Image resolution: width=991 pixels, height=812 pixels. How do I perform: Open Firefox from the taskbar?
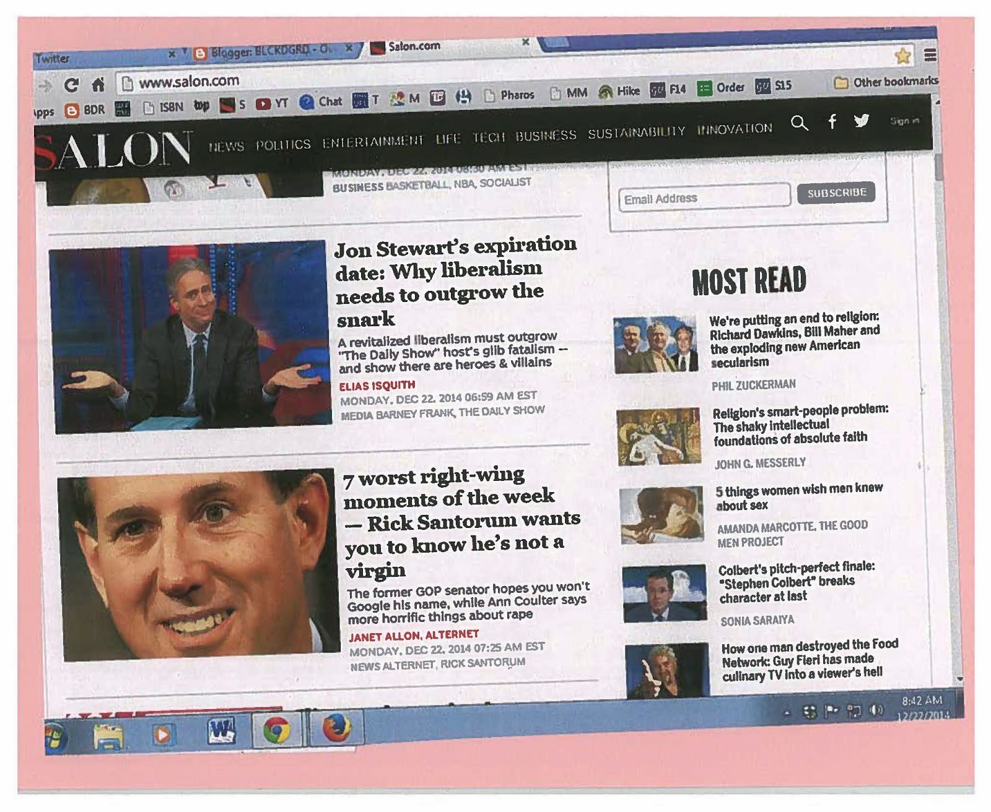337,727
